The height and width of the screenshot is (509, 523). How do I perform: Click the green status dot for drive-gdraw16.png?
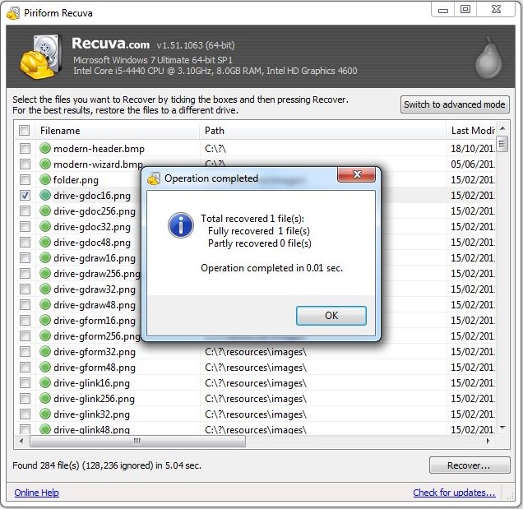coord(45,257)
